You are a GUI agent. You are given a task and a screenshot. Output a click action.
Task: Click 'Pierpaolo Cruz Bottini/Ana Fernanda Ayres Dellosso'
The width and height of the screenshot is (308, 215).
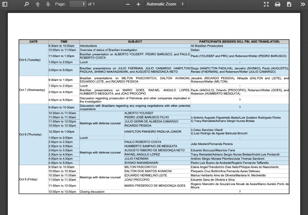pyautogui.click(x=240, y=171)
